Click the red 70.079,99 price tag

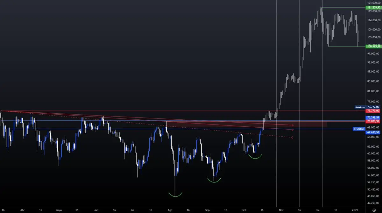point(373,121)
